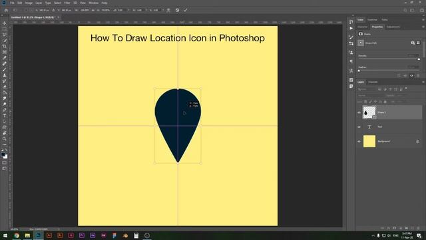
Task: Toggle lock all in Layers panel
Action: tap(385, 101)
